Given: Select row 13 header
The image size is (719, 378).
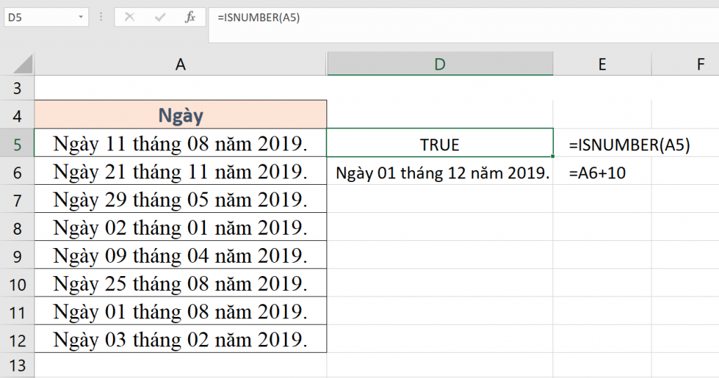Looking at the screenshot, I should (x=18, y=365).
